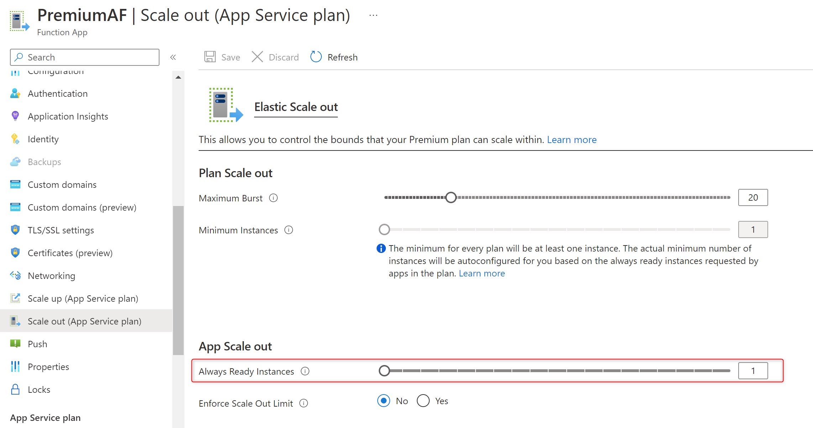The height and width of the screenshot is (428, 813).
Task: Click the Minimum Instances info icon
Action: 289,230
